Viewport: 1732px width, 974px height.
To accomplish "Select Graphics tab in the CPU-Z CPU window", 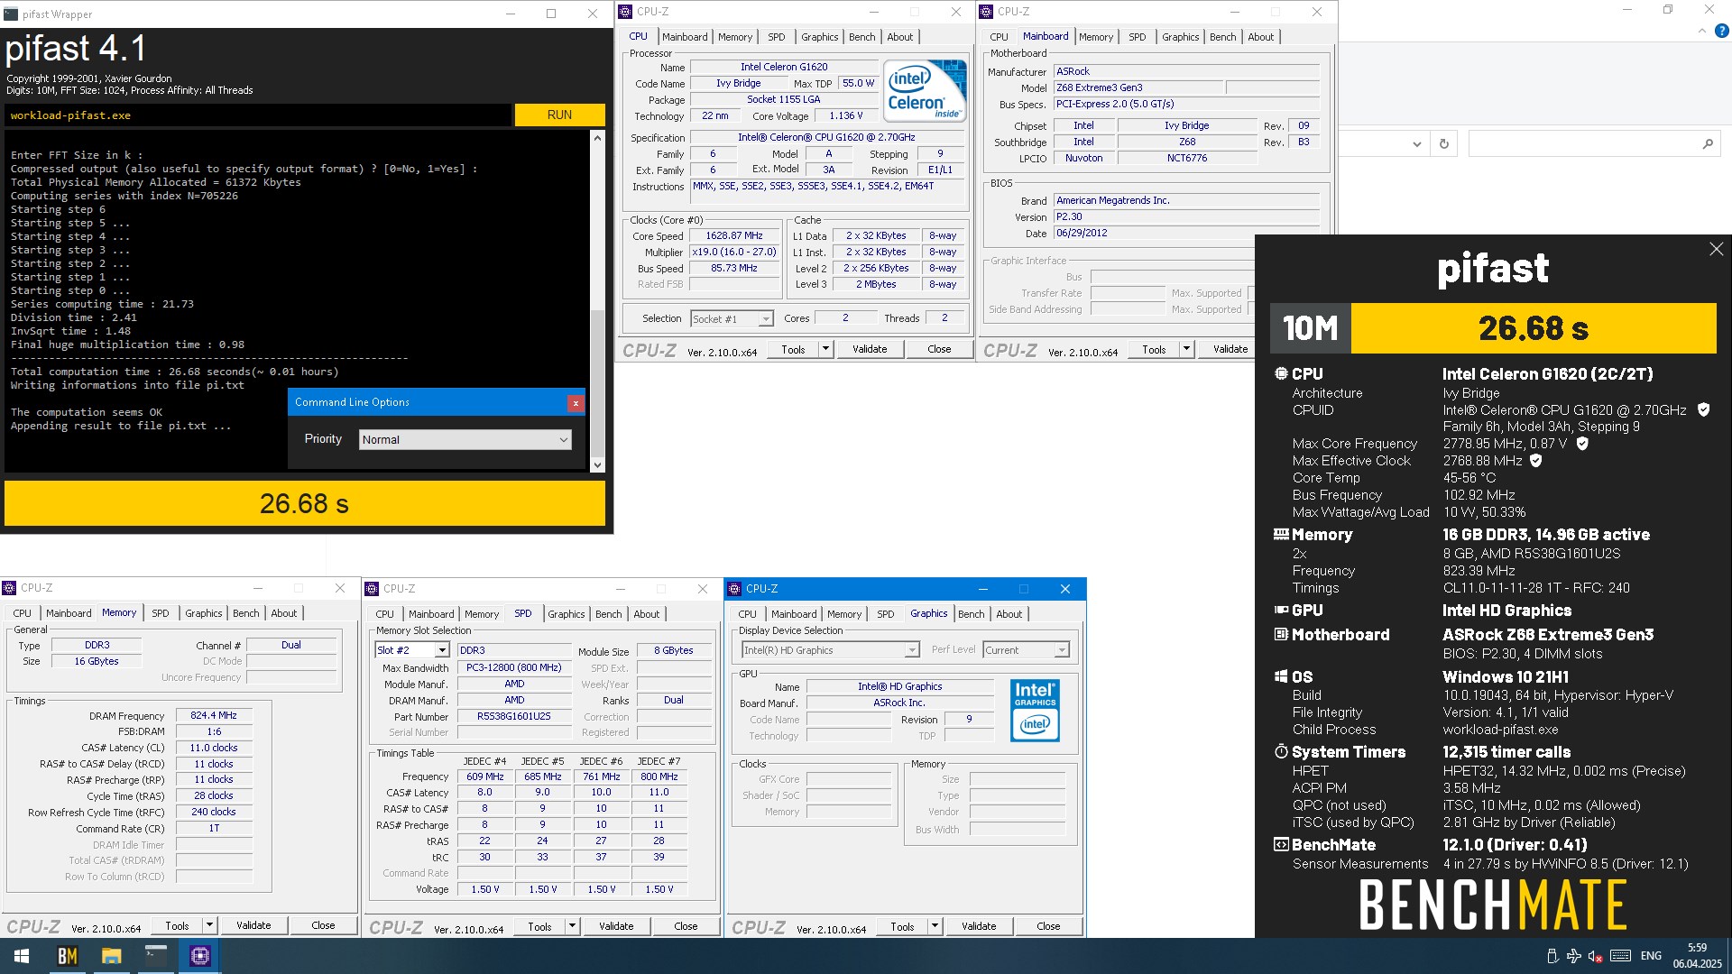I will [x=819, y=37].
